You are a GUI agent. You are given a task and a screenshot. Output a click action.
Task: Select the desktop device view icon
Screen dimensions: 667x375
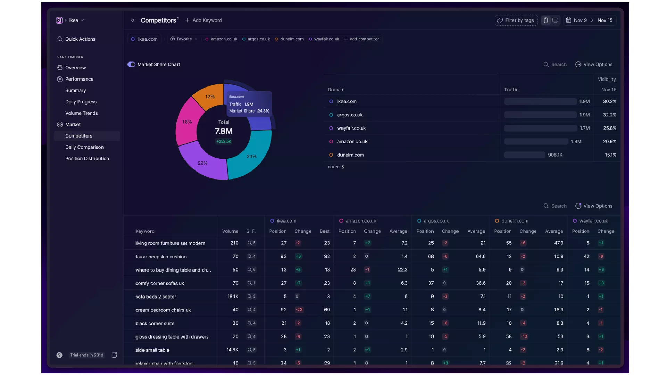pyautogui.click(x=555, y=20)
